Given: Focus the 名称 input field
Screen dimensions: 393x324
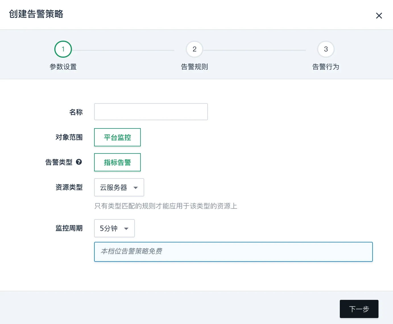Looking at the screenshot, I should click(151, 112).
